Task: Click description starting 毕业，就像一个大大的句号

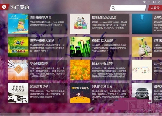Action: (x=47, y=72)
